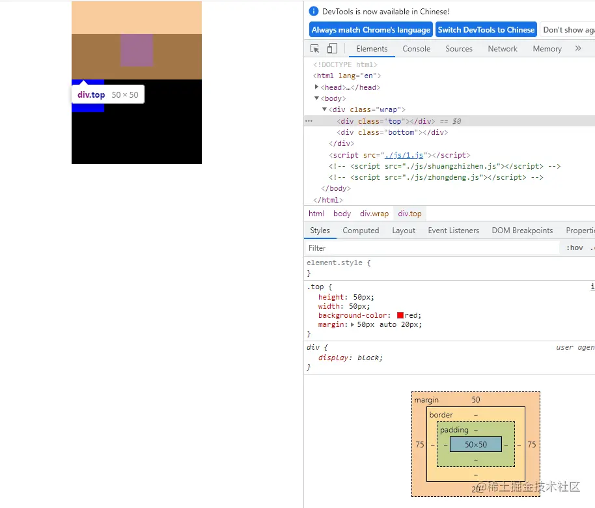Click the display block declaration
This screenshot has height=508, width=595.
click(350, 358)
